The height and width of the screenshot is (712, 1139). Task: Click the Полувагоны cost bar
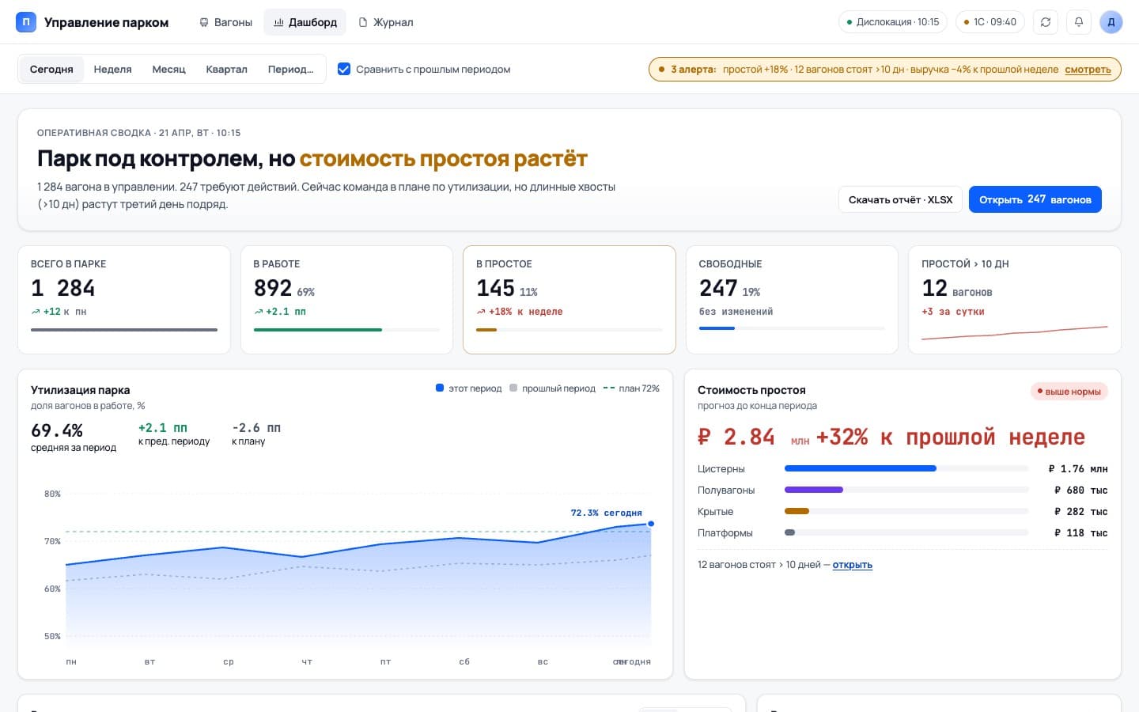click(906, 490)
